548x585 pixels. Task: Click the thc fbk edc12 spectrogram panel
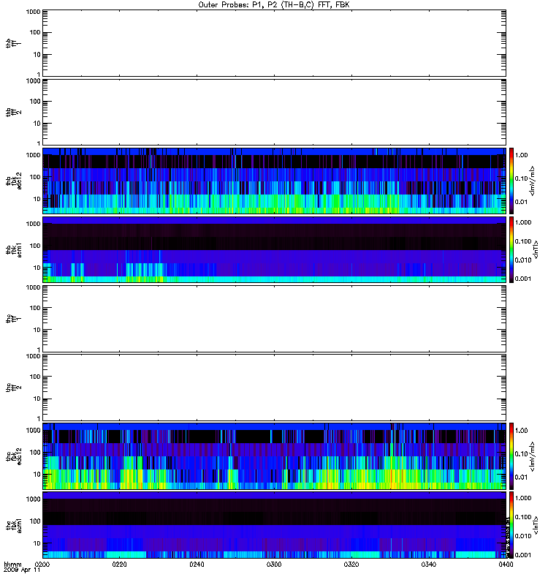pyautogui.click(x=274, y=456)
